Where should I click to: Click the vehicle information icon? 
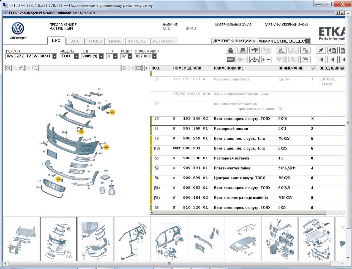pyautogui.click(x=254, y=59)
